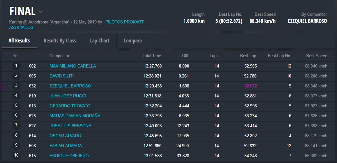Screen dimensions: 337x163
Task: Open the Compare tab
Action: pos(132,41)
